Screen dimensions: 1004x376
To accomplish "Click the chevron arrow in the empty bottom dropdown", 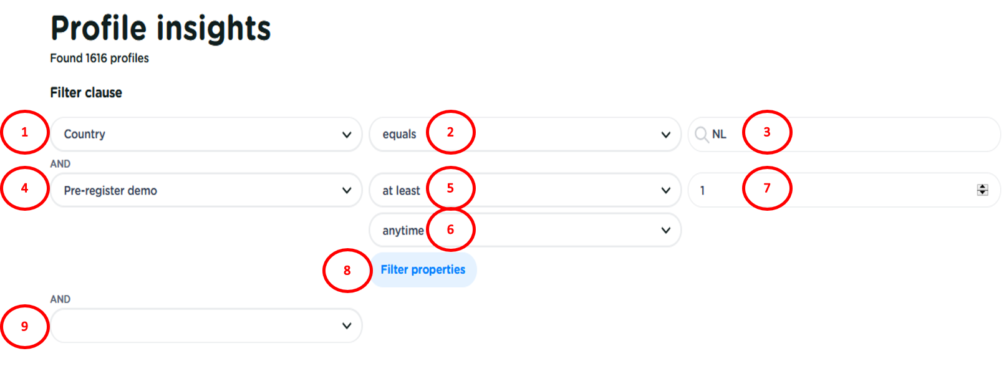I will tap(347, 326).
